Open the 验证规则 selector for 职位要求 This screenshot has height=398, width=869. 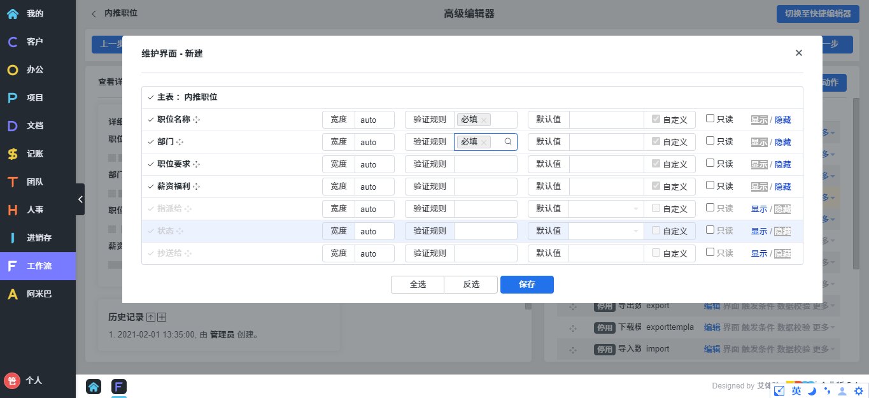pyautogui.click(x=485, y=164)
